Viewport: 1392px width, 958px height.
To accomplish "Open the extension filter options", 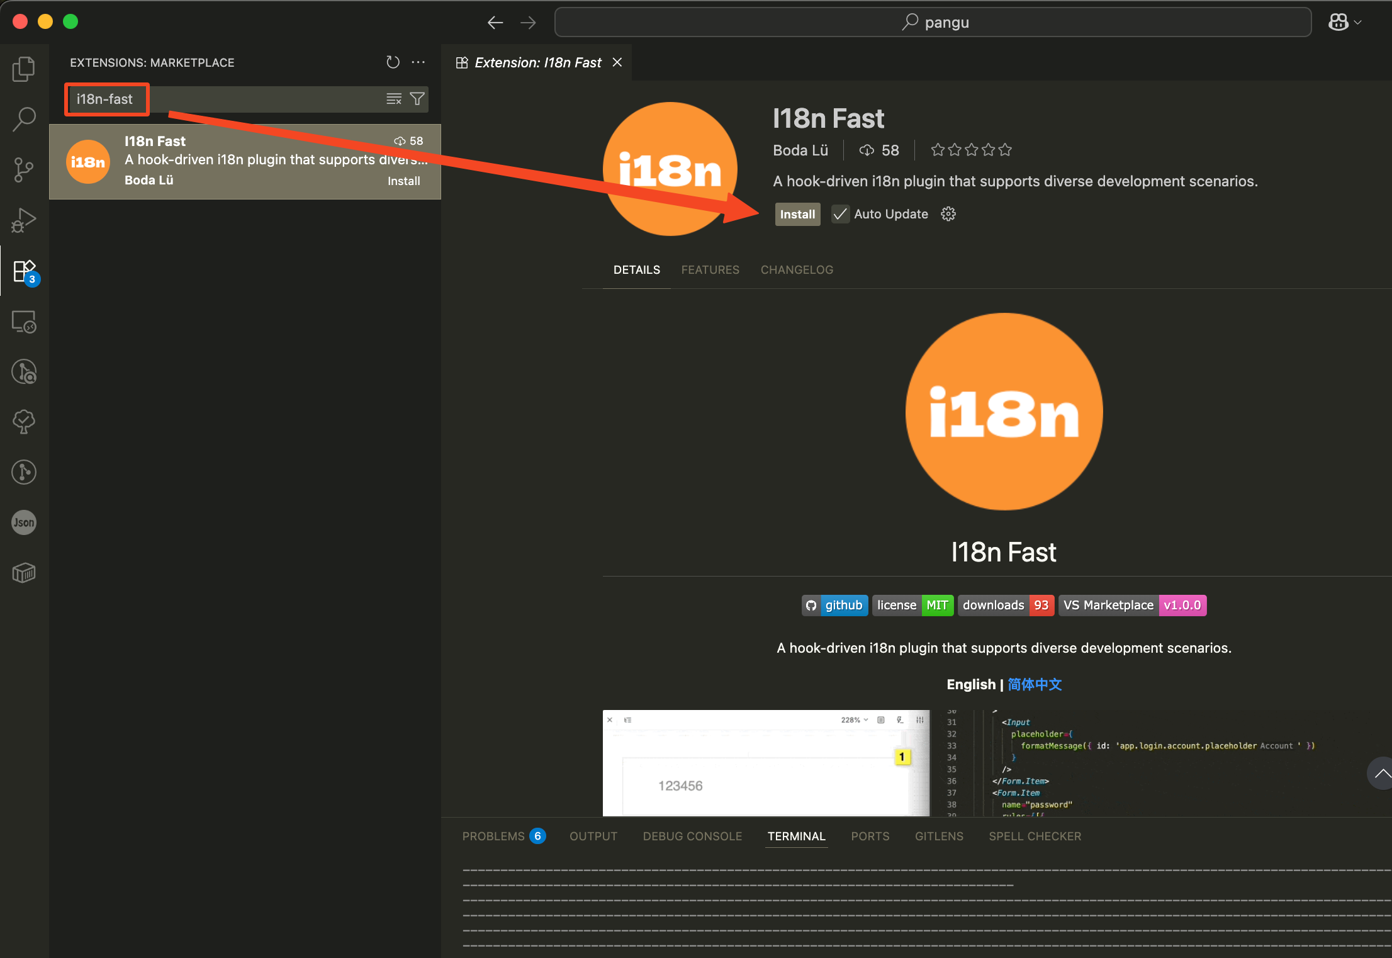I will click(x=417, y=99).
